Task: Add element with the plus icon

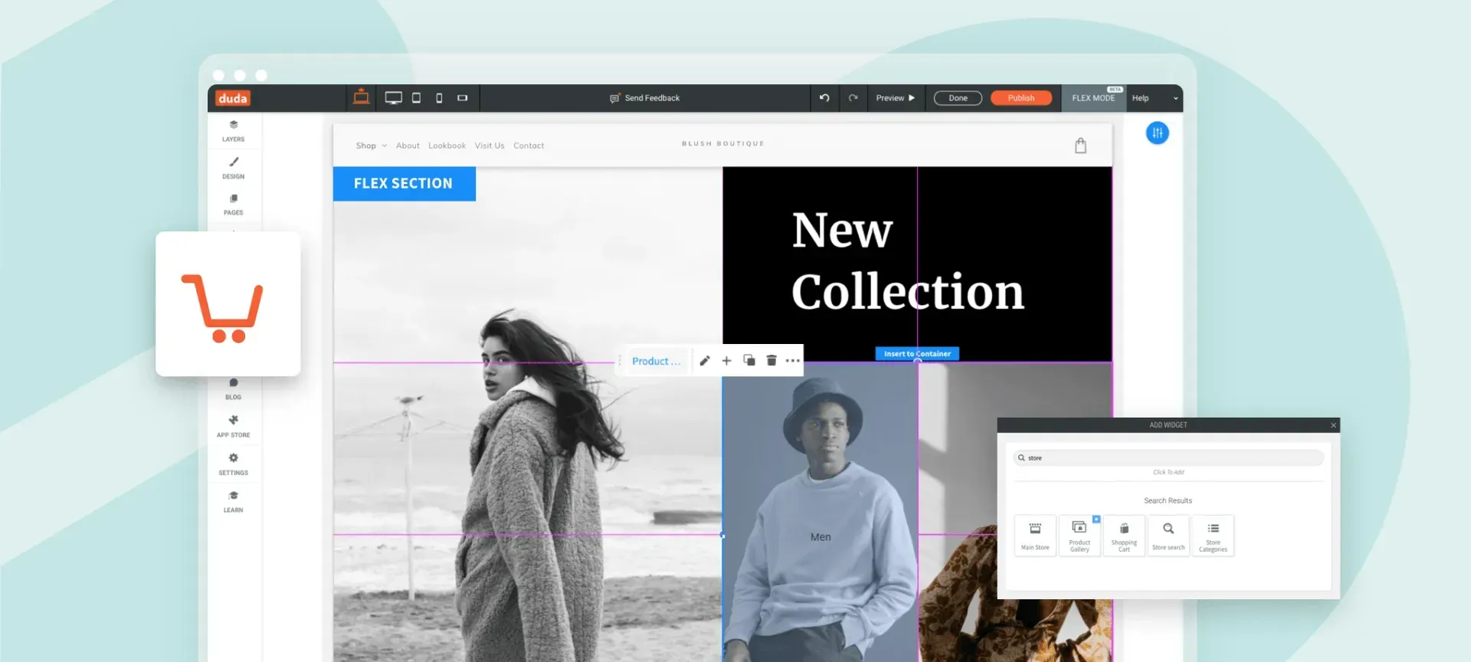Action: (726, 361)
